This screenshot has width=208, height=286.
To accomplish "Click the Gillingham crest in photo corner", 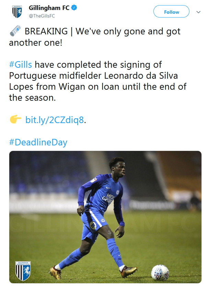I will click(23, 270).
